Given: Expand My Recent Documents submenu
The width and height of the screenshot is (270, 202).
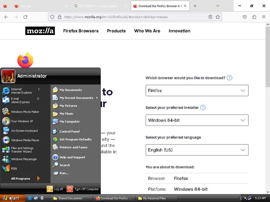Looking at the screenshot, I should point(75,98).
